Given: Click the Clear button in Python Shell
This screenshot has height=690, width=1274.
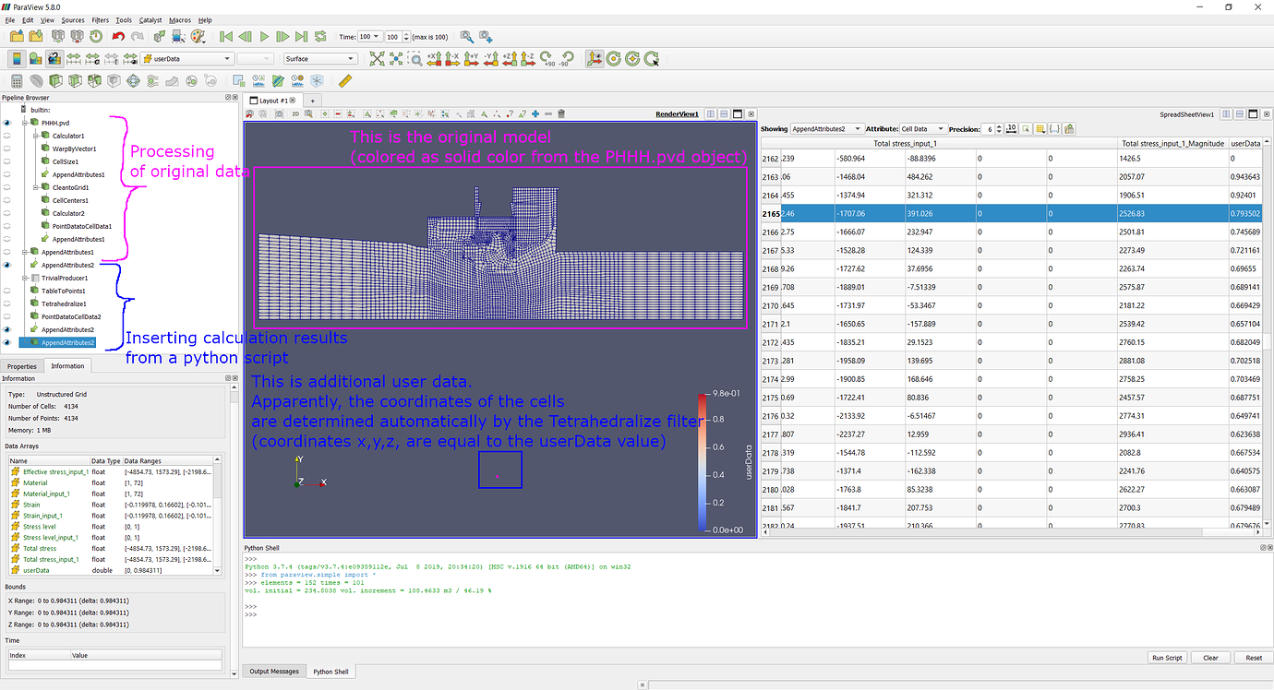Looking at the screenshot, I should click(1210, 658).
